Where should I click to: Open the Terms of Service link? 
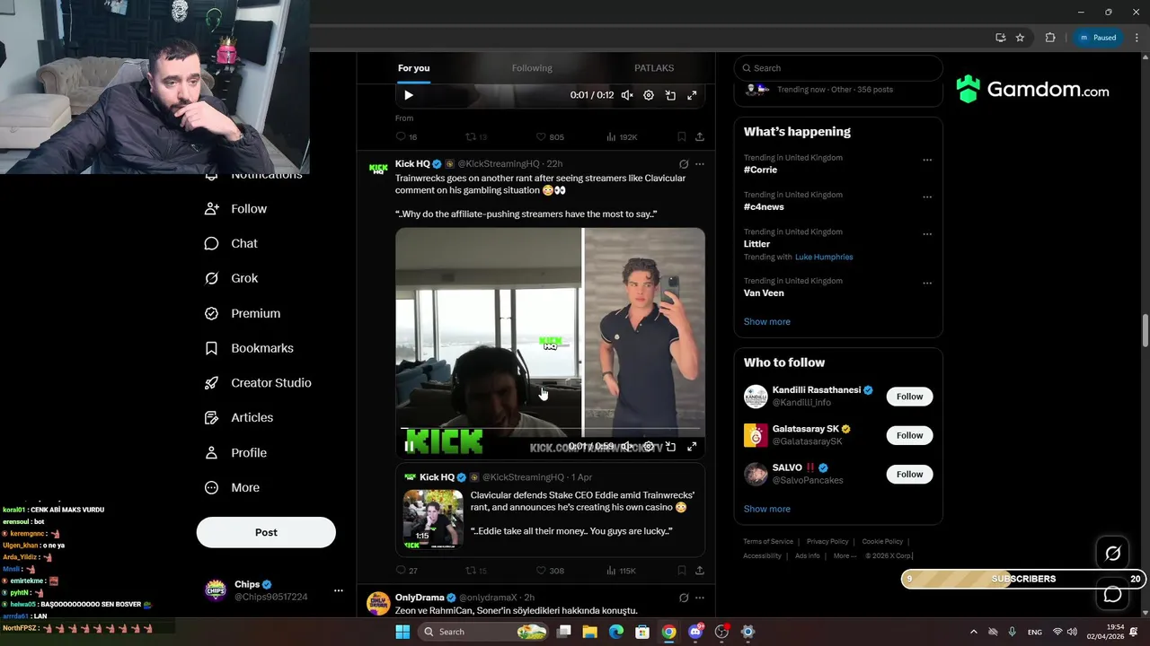click(768, 542)
